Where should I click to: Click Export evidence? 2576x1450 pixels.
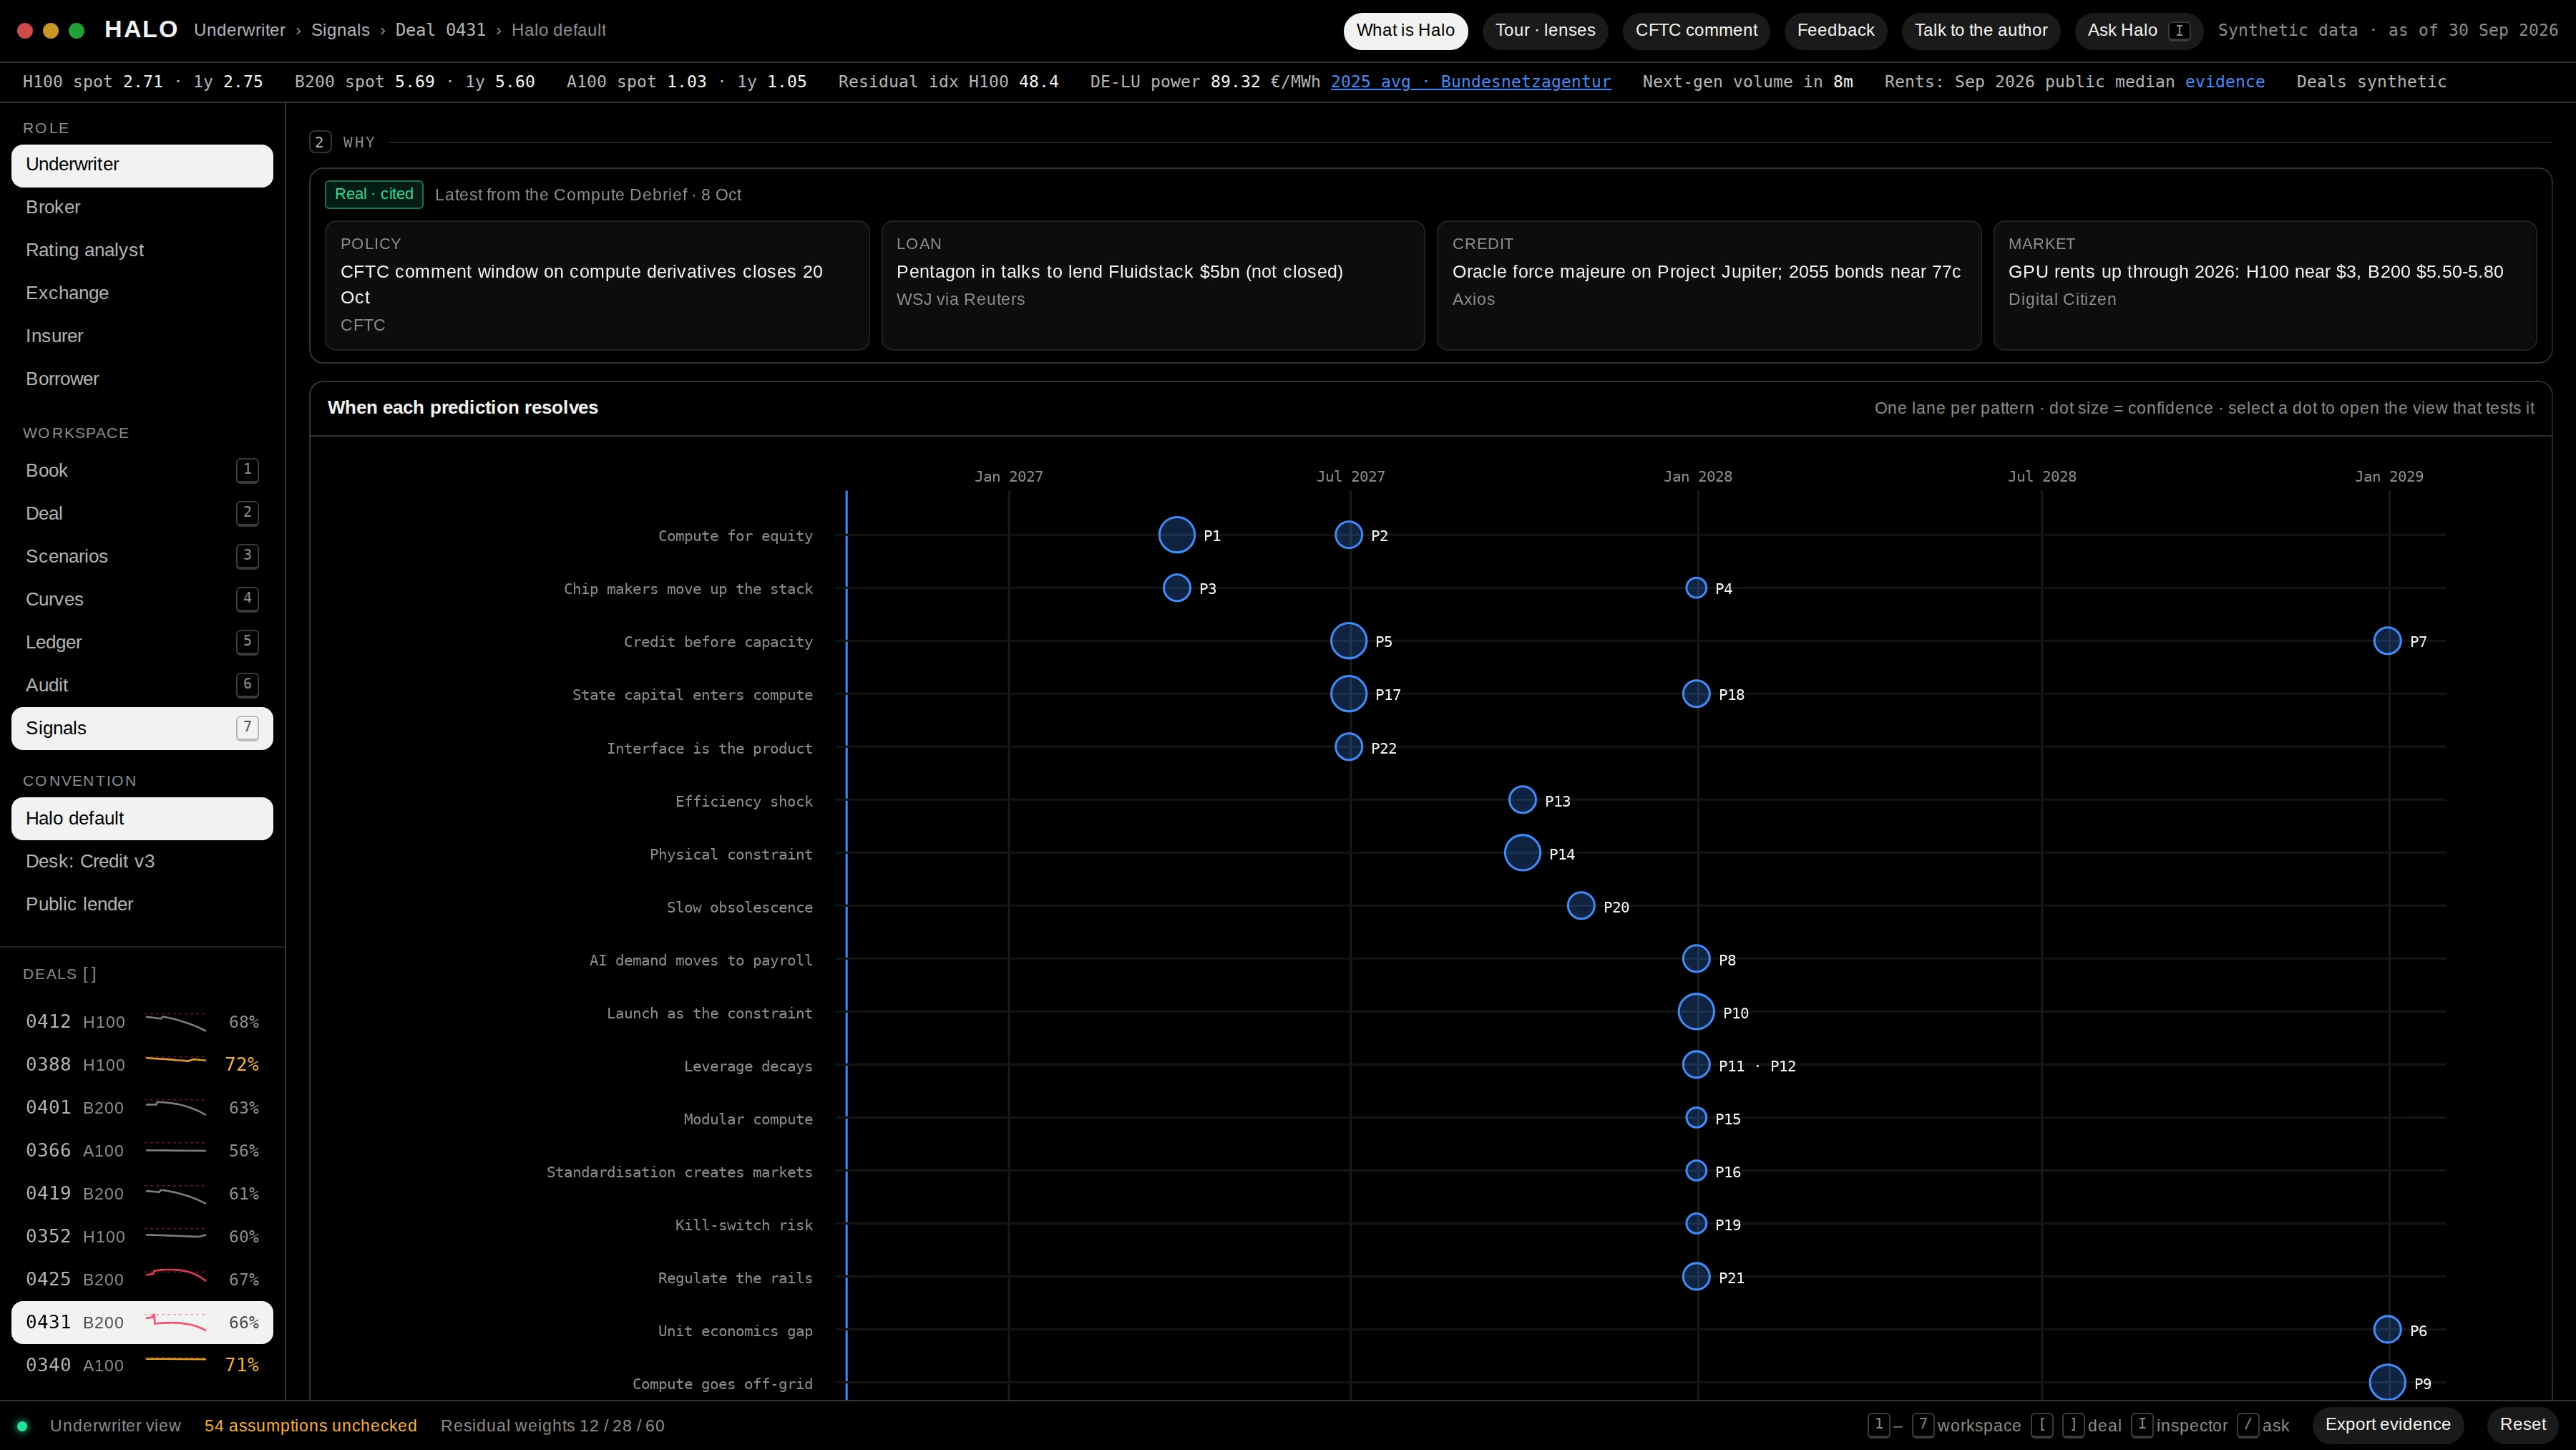point(2388,1424)
